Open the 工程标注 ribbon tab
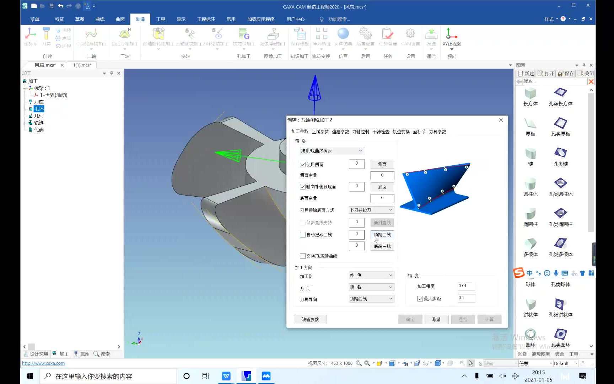 coord(206,19)
